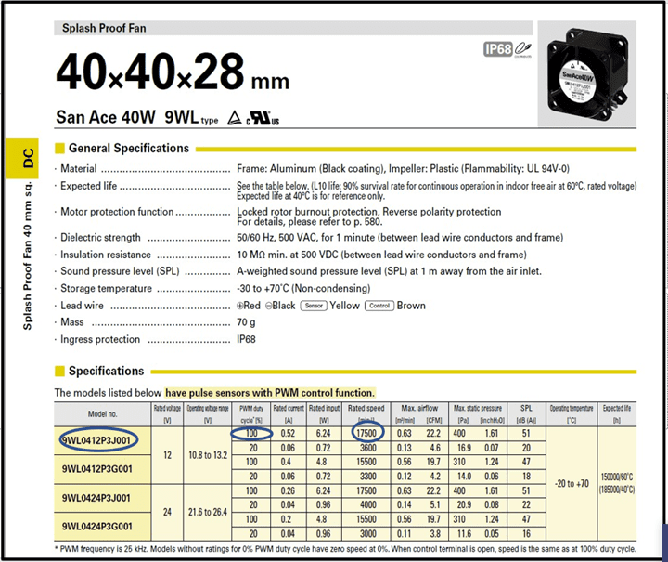Click the 40×40×28 mm size heading
The width and height of the screenshot is (668, 562).
(173, 72)
